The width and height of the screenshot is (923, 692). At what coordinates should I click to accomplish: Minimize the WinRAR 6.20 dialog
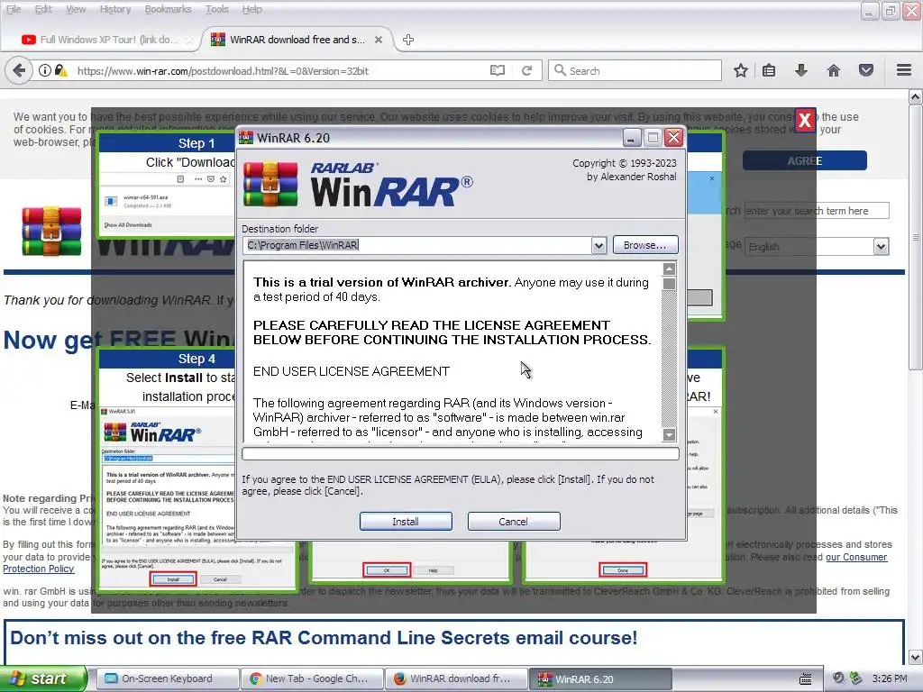[x=631, y=138]
